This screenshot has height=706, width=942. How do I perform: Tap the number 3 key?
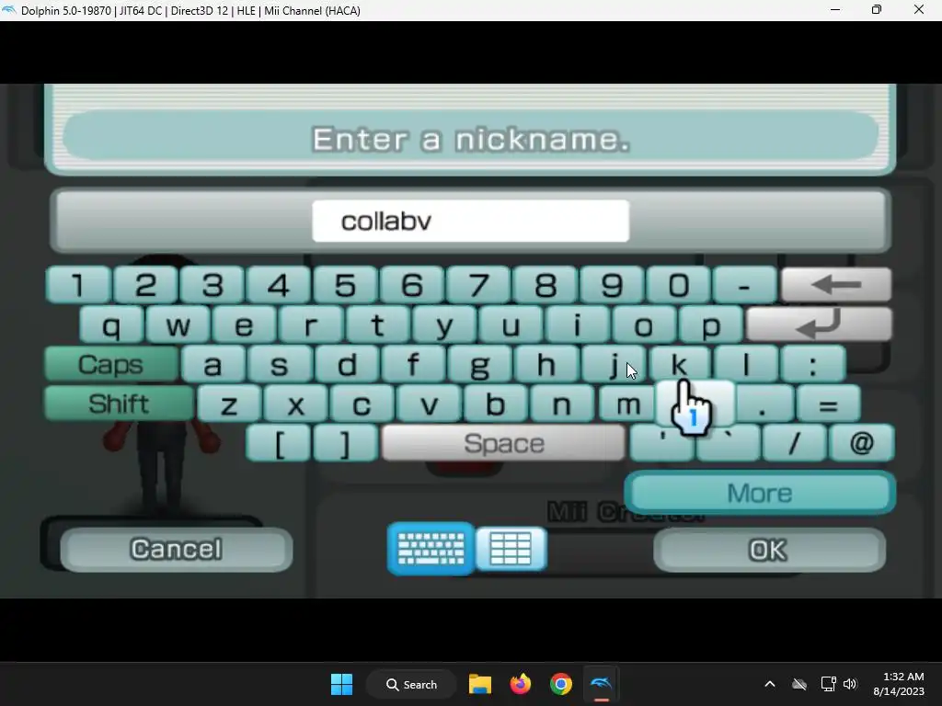pyautogui.click(x=213, y=285)
